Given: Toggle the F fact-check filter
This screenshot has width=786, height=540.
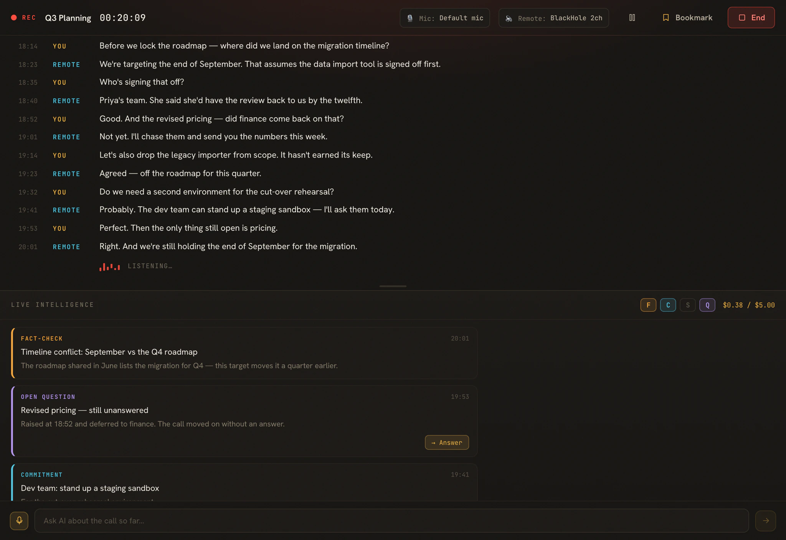Looking at the screenshot, I should [648, 305].
